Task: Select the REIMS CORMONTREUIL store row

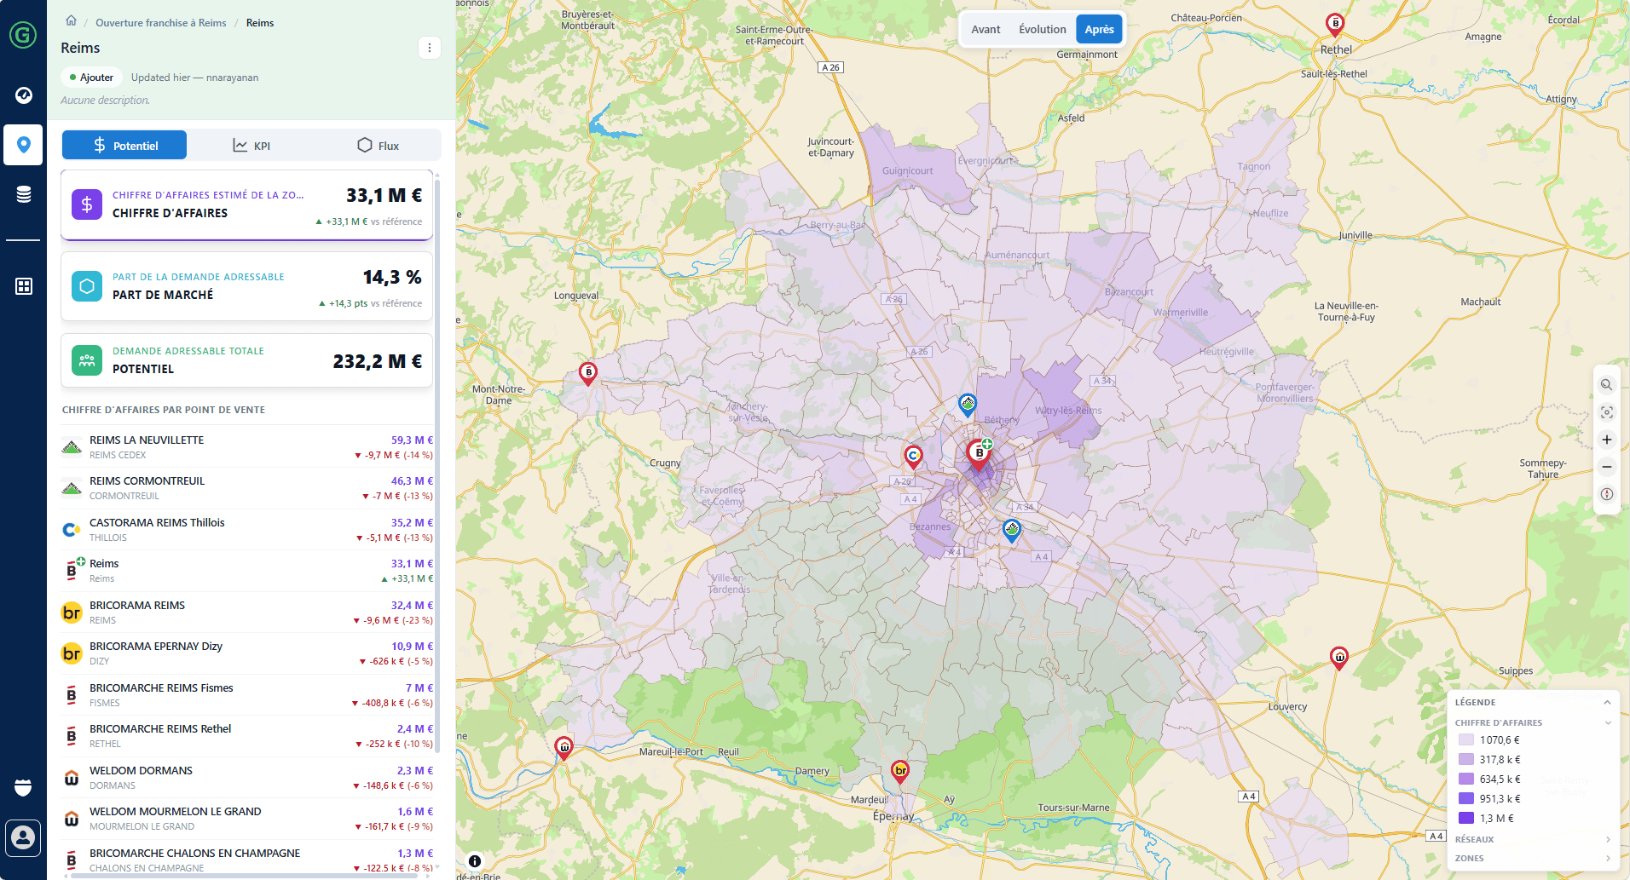Action: tap(247, 488)
